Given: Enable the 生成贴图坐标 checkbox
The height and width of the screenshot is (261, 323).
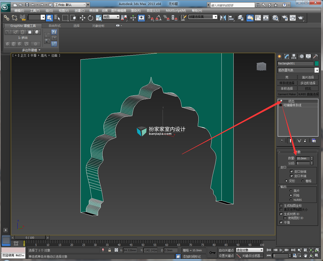Looking at the screenshot, I should tap(281, 205).
